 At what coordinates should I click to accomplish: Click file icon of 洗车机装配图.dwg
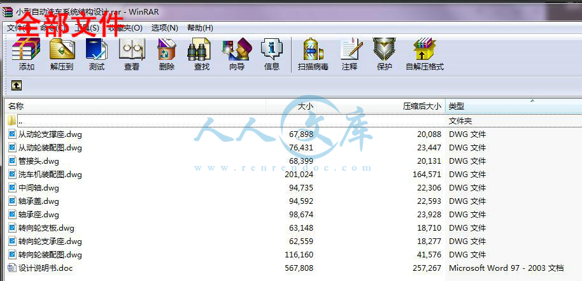click(13, 174)
